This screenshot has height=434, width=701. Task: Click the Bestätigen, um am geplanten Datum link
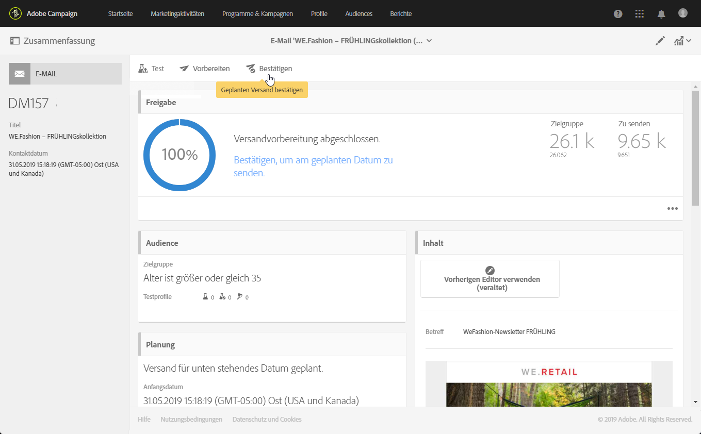pos(313,166)
